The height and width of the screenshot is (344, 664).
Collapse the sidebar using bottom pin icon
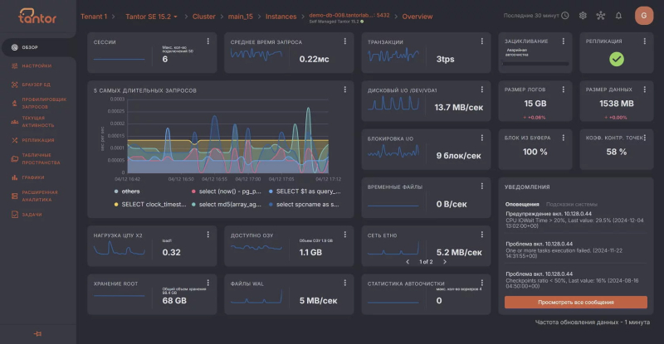click(x=37, y=333)
